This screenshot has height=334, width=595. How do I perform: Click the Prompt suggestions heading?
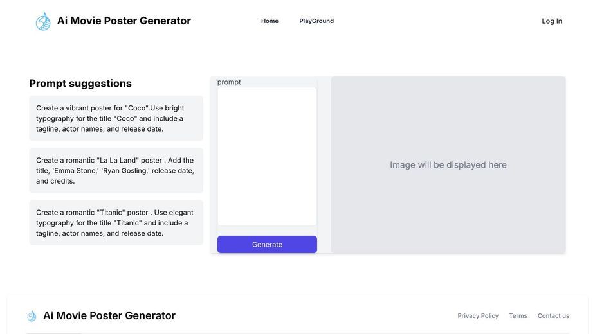[x=80, y=83]
